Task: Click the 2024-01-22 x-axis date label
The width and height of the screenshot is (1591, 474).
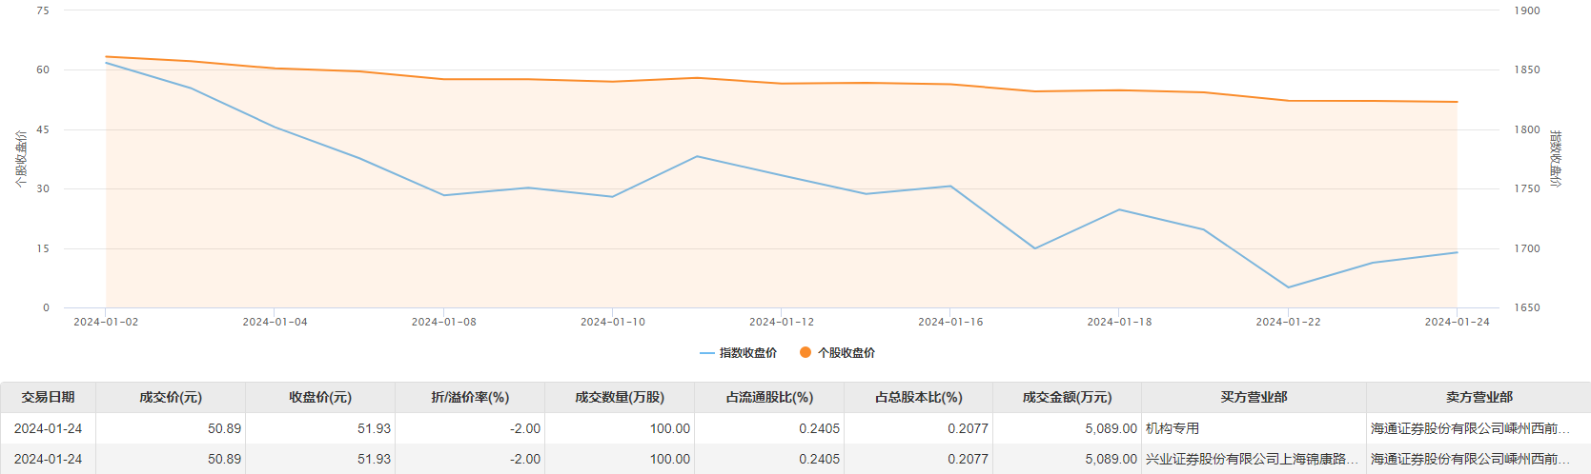Action: point(1288,323)
